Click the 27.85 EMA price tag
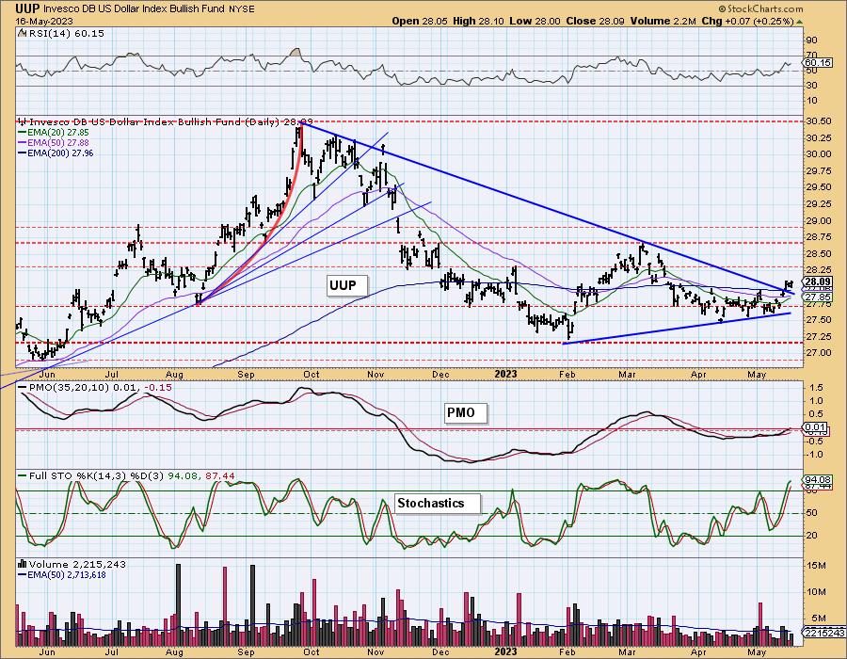 point(817,297)
